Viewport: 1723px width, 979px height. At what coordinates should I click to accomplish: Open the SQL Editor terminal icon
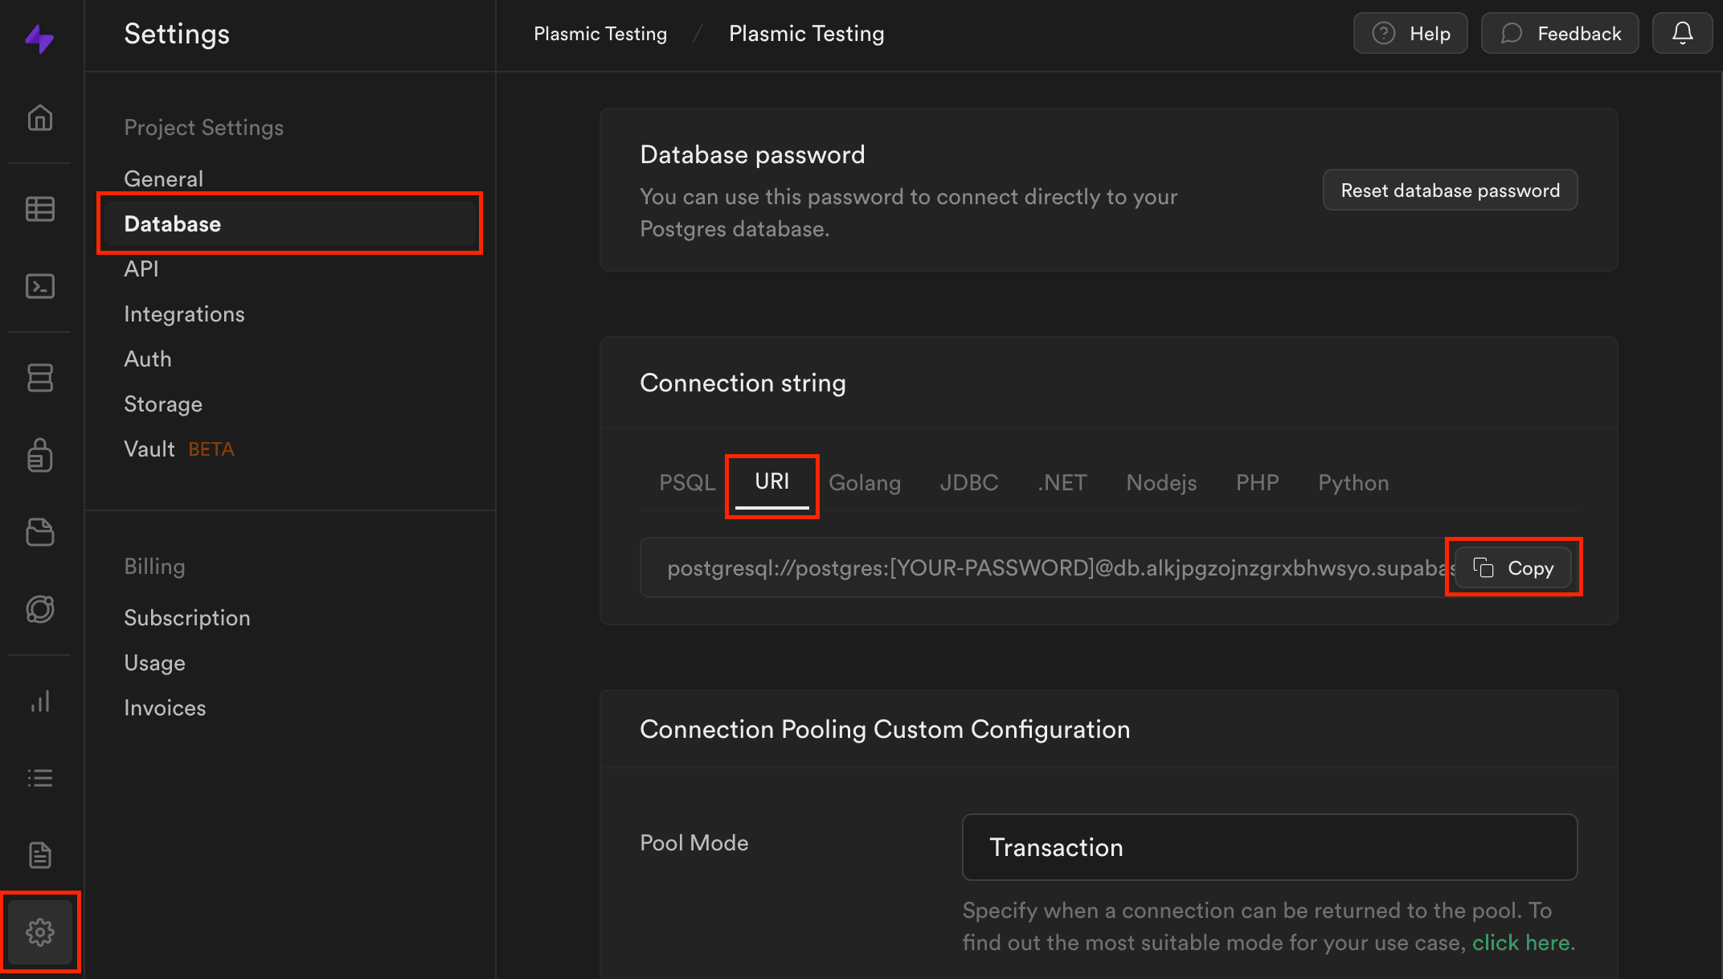pos(40,286)
